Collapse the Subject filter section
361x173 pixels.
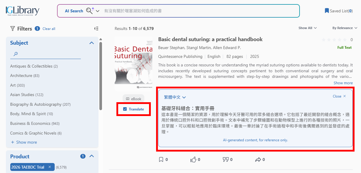(x=91, y=43)
